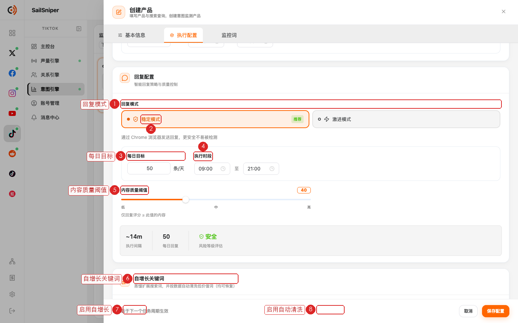Click the 保存配置 button

point(496,311)
